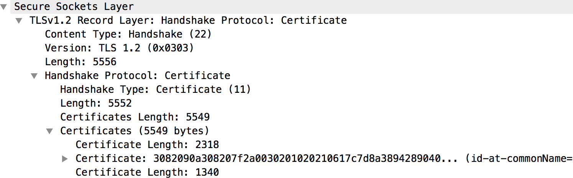This screenshot has width=573, height=178.
Task: Select the Certificate Length: 1340 field
Action: (x=147, y=172)
